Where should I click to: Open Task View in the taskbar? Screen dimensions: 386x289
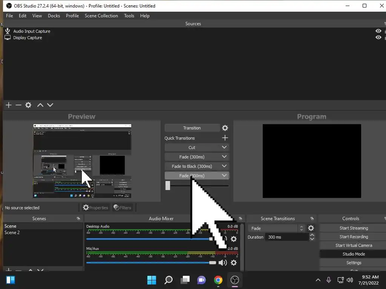click(x=185, y=280)
